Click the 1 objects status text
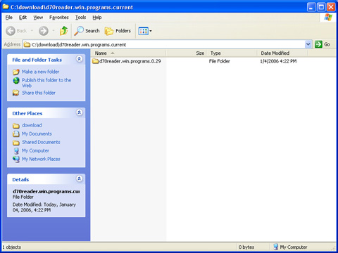This screenshot has width=338, height=253. coord(12,247)
